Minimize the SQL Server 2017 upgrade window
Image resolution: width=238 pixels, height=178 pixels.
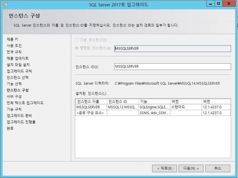(211, 4)
